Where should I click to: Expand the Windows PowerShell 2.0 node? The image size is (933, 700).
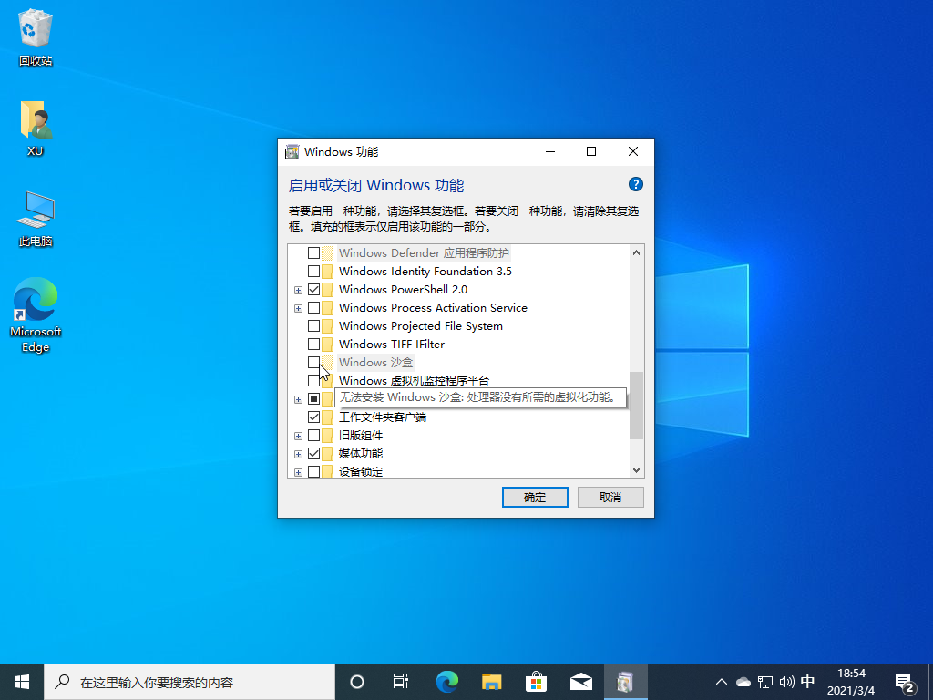(x=298, y=291)
